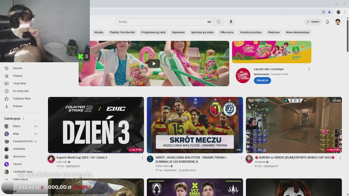Open options menu for Esports World Cup video
349x196 pixels.
pos(142,158)
